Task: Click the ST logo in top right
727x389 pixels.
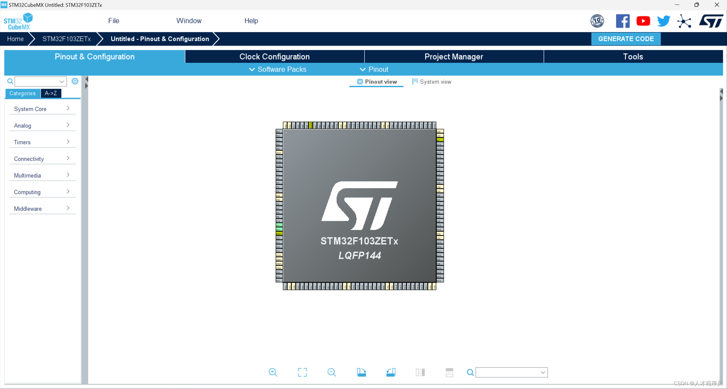Action: pyautogui.click(x=711, y=21)
